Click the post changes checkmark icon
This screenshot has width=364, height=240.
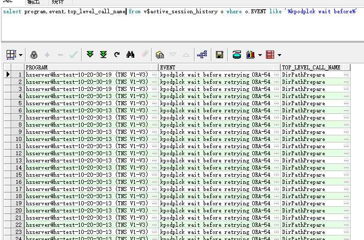[x=74, y=55]
